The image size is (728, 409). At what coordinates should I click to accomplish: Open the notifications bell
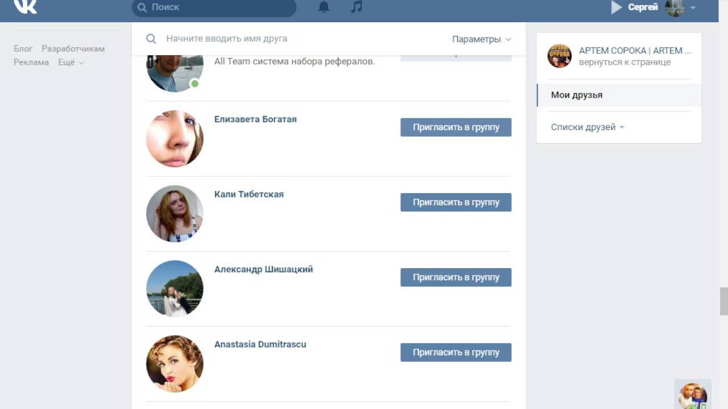point(324,7)
